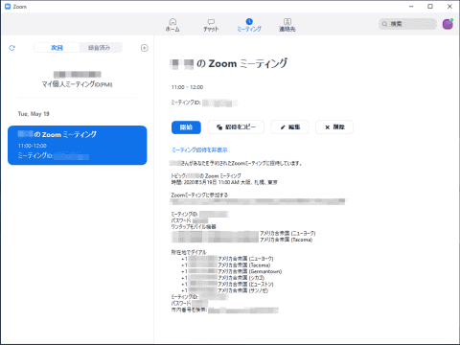Image resolution: width=460 pixels, height=345 pixels.
Task: Minimize the Zoom window
Action: [x=411, y=7]
